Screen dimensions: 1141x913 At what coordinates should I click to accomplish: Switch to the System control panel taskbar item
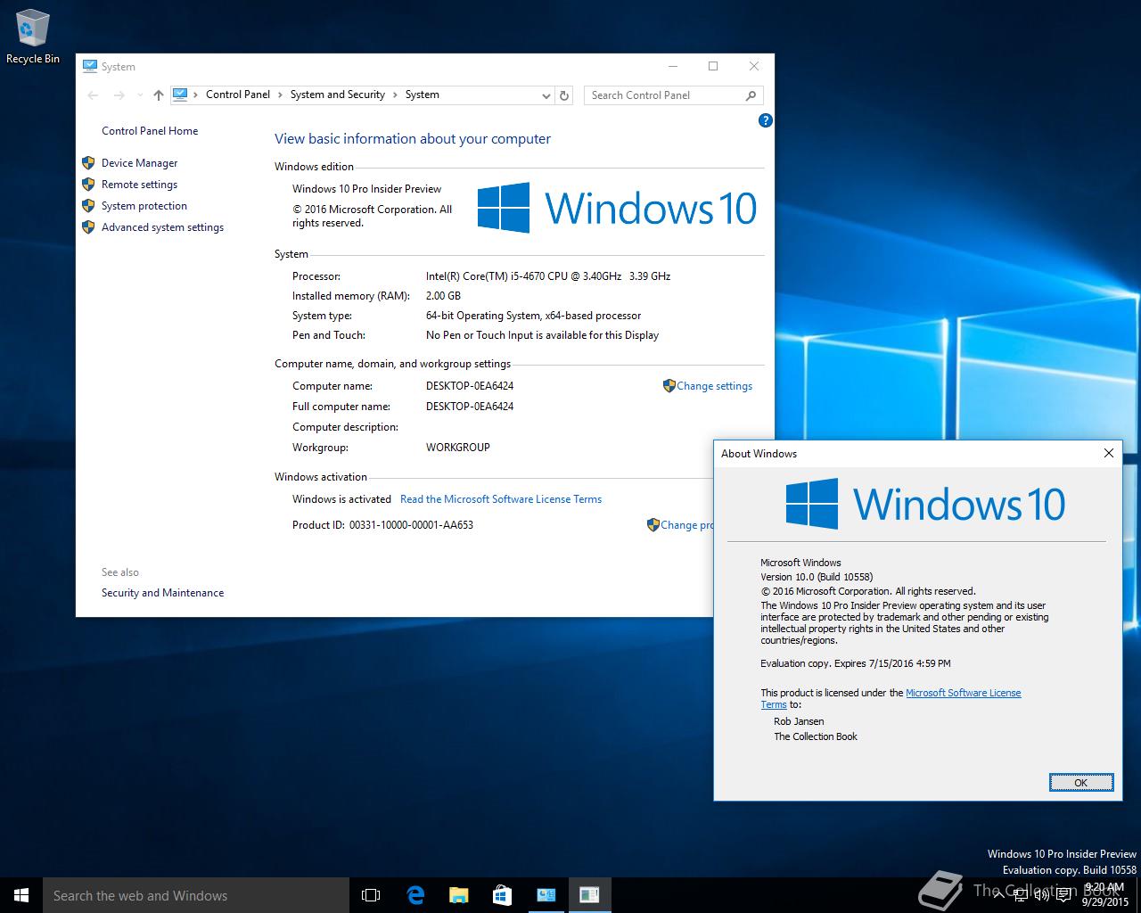pos(546,895)
